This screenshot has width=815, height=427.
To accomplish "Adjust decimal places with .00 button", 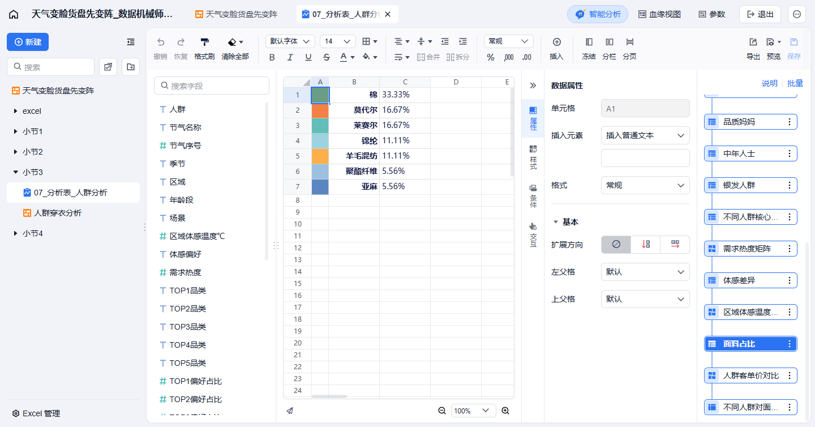I will [527, 57].
